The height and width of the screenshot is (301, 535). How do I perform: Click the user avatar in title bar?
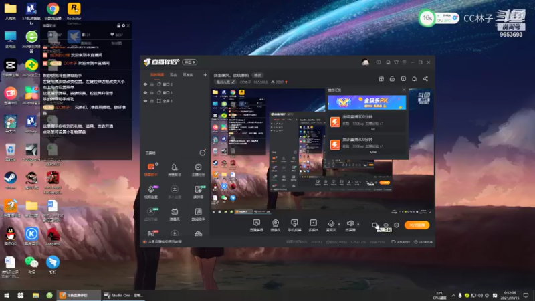point(365,62)
